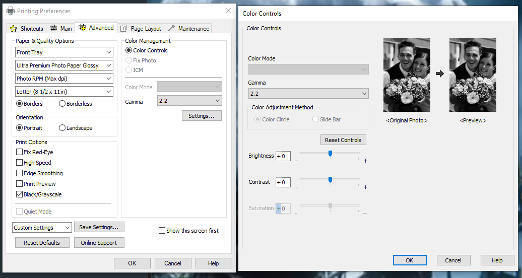Screen dimensions: 522x278
Task: Expand the Photo RPM quality dropdown
Action: coord(64,79)
